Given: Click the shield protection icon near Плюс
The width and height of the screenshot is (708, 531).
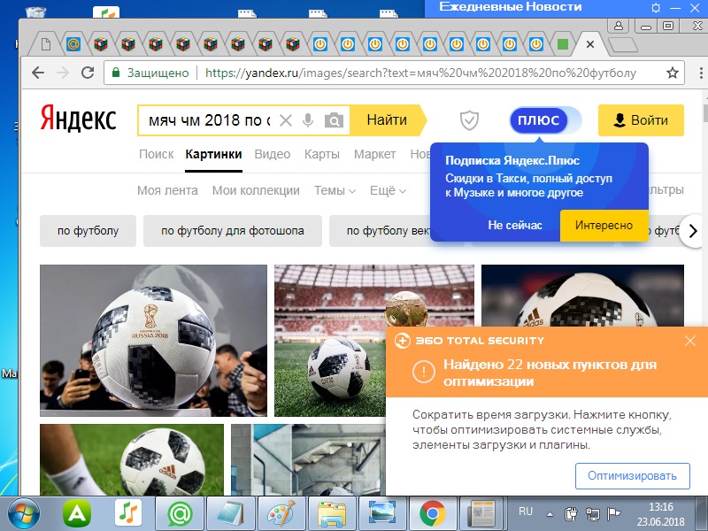Looking at the screenshot, I should 469,120.
